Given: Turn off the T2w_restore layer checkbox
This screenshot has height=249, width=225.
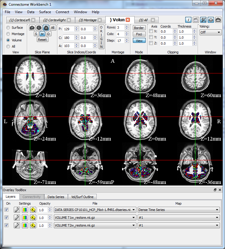Looking at the screenshot, I should click(7, 225).
